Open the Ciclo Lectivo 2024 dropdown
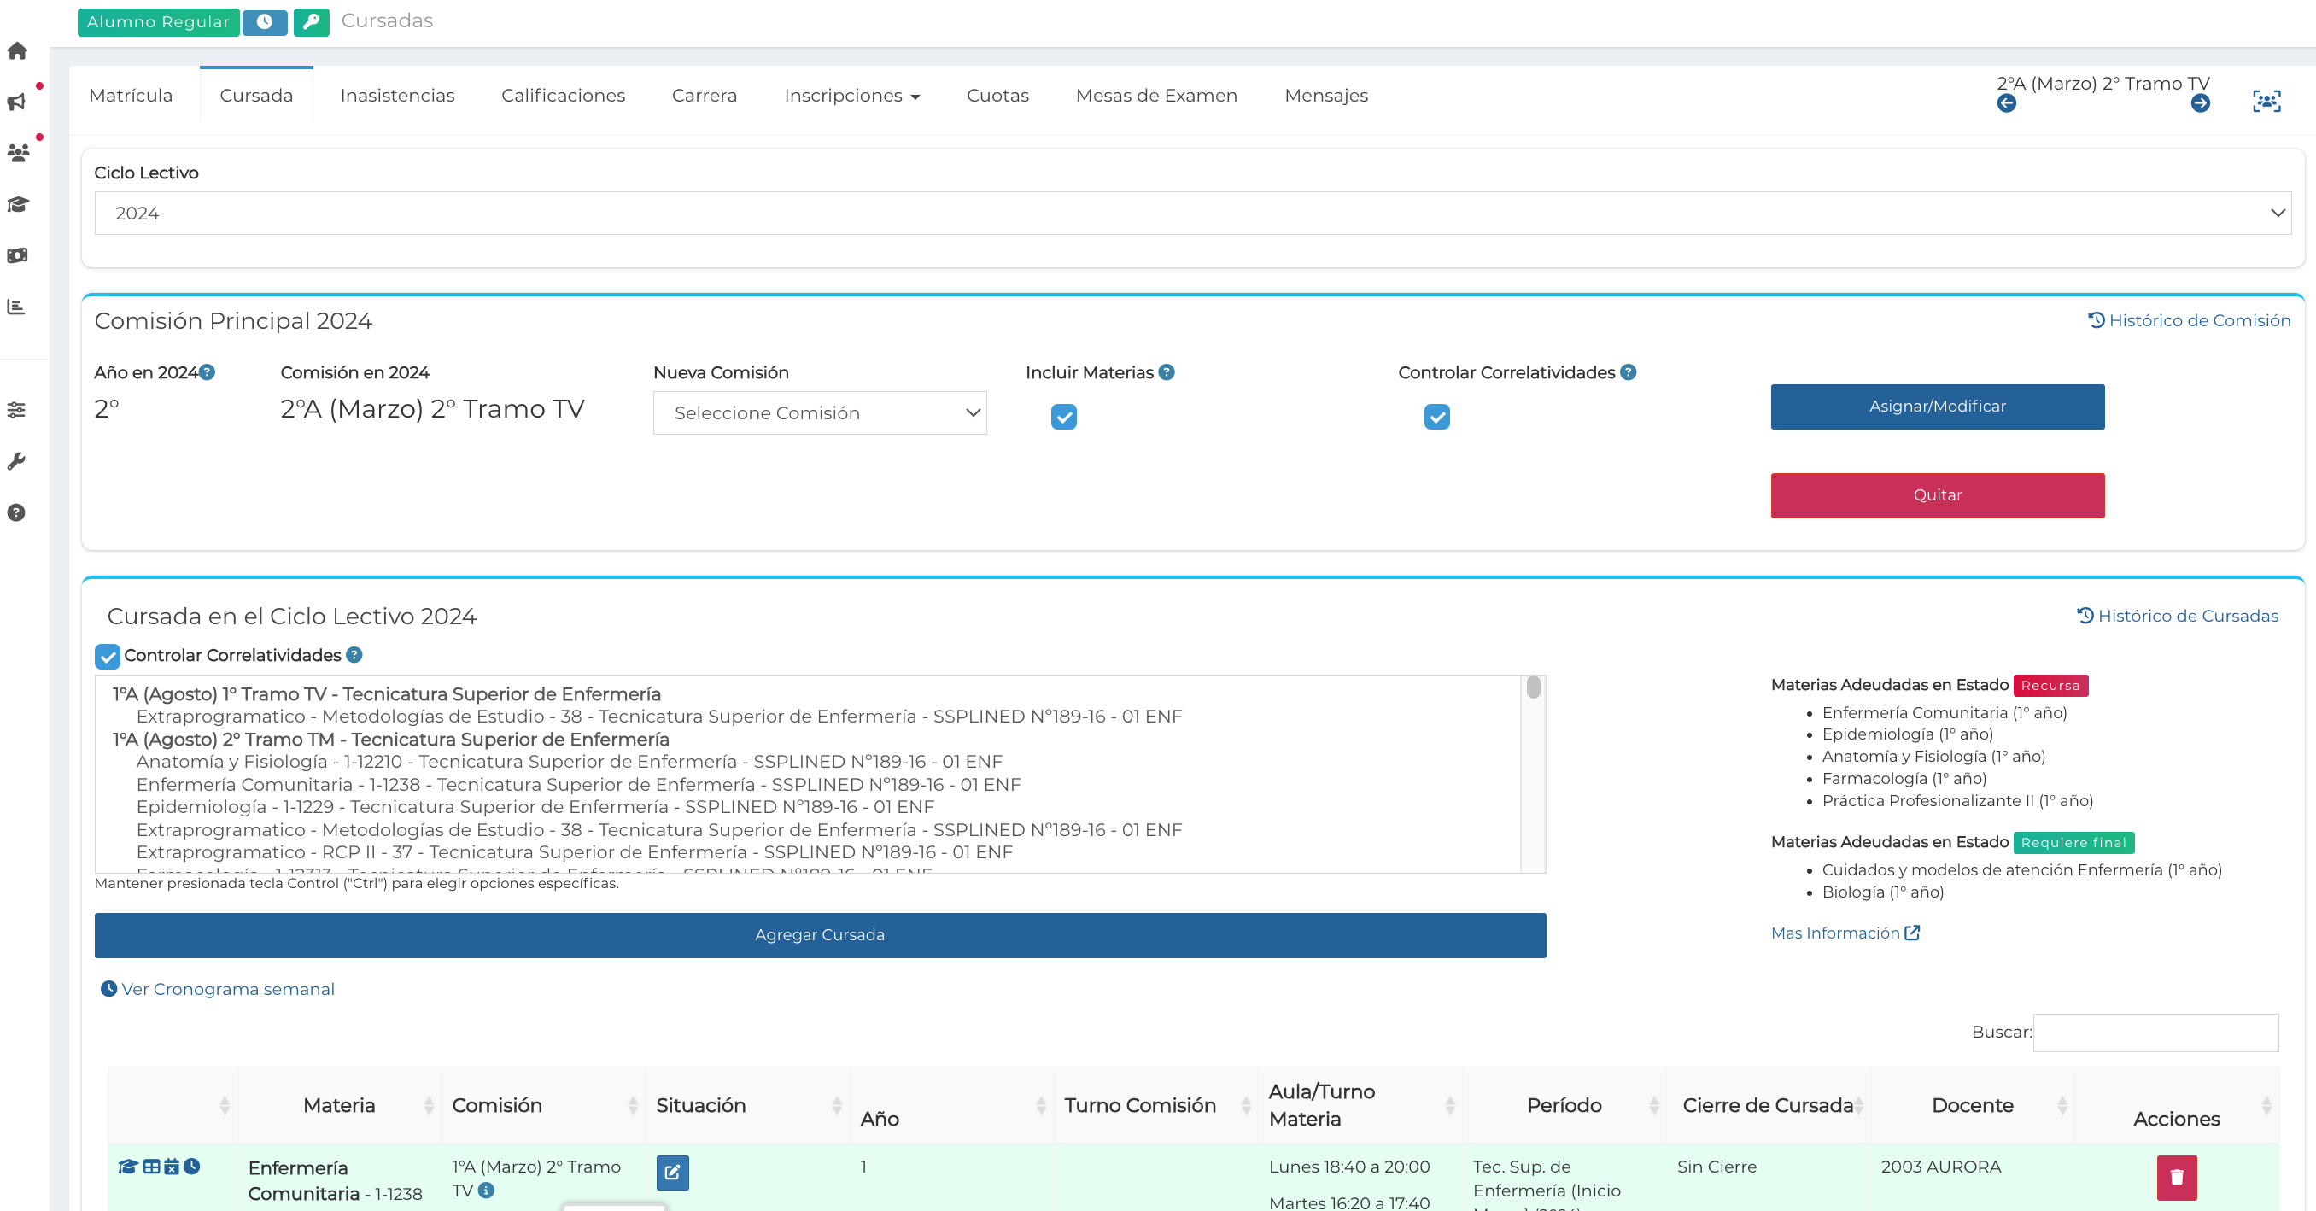 click(1192, 213)
